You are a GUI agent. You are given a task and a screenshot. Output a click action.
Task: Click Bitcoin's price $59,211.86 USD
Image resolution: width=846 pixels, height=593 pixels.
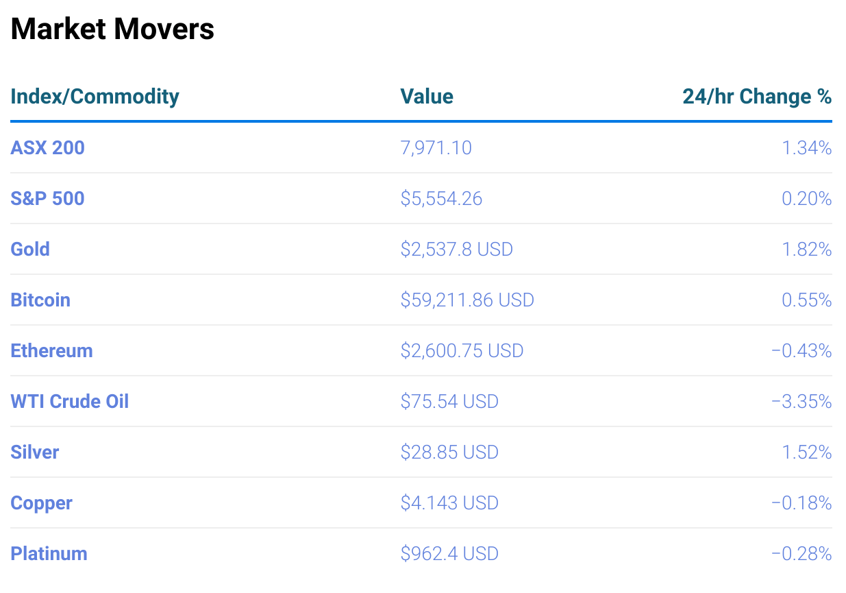(x=467, y=300)
